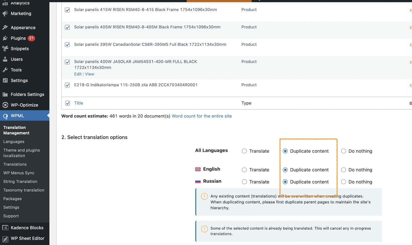Select Translate for English
412x245 pixels.
[x=244, y=170]
